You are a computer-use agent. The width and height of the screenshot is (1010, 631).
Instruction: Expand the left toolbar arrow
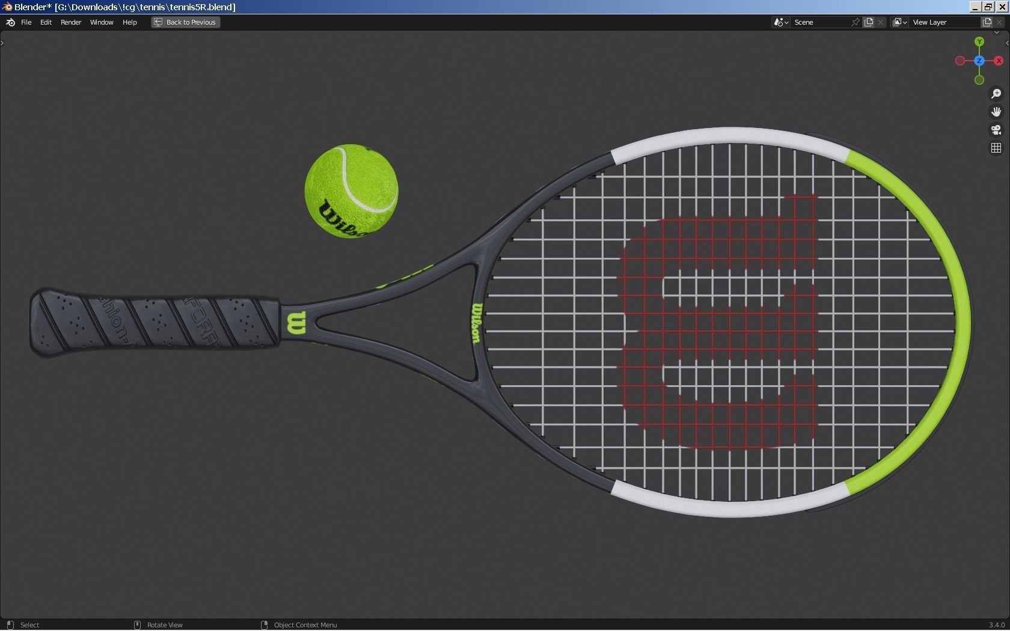coord(2,43)
